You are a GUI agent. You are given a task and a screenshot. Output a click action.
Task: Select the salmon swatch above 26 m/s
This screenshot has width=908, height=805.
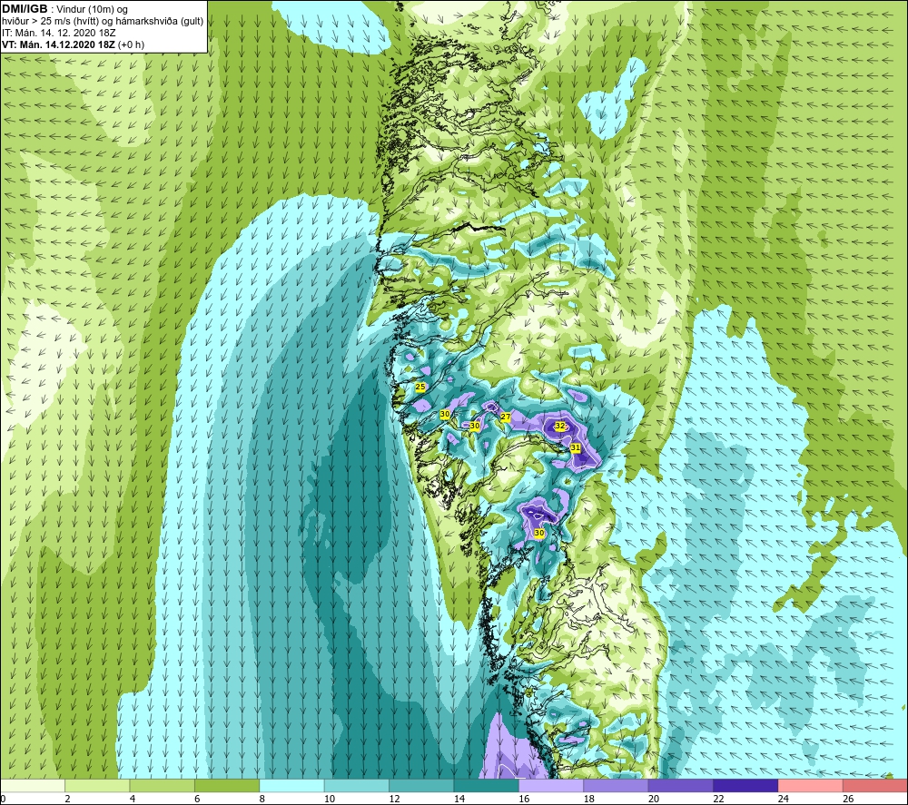coord(875,785)
